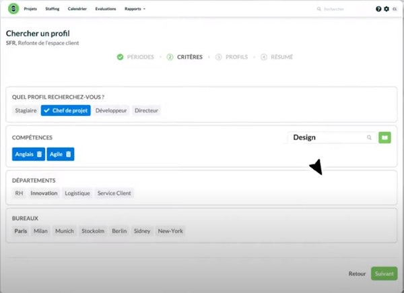
Task: Toggle the Paris office tag
Action: tap(21, 231)
